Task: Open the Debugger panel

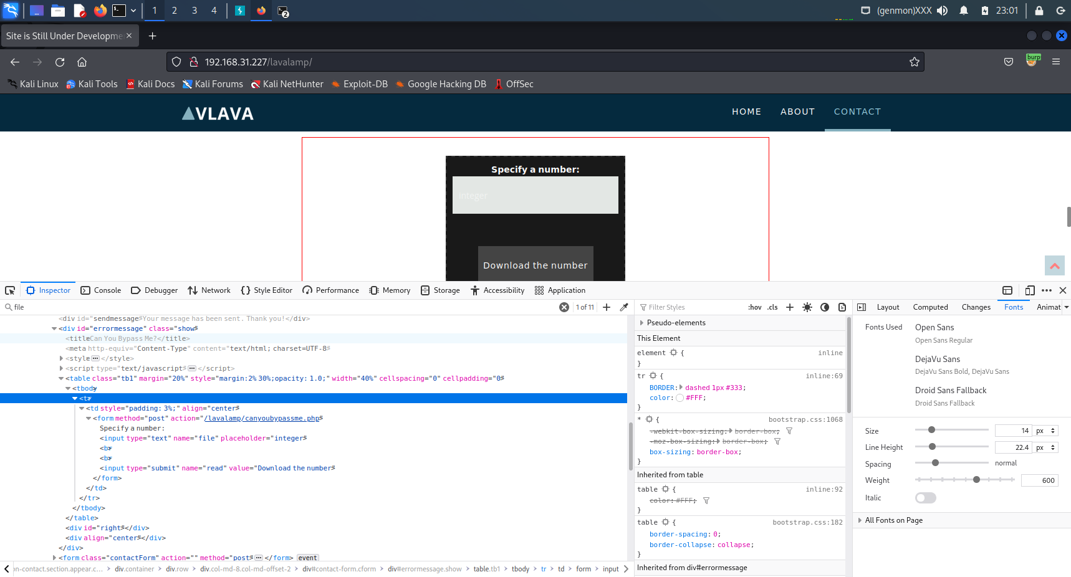Action: [155, 290]
